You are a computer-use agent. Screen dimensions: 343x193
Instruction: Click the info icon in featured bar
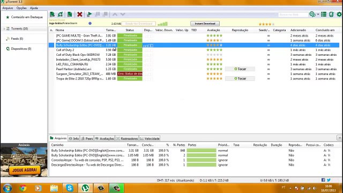90,24
